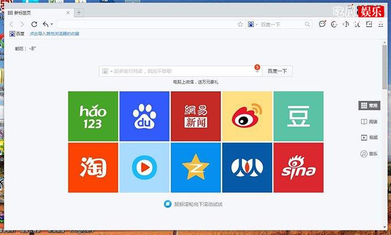Image resolution: width=391 pixels, height=235 pixels.
Task: Open the hao123 tile
Action: click(93, 116)
